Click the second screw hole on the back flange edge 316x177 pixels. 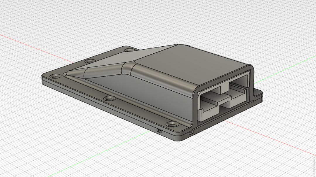[90, 61]
